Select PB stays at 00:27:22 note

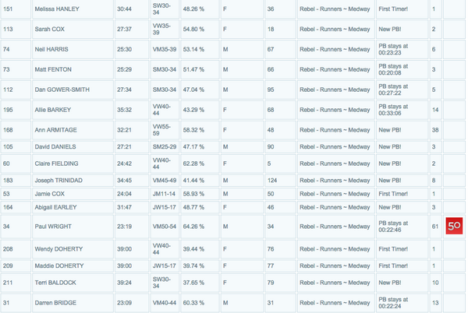(x=393, y=90)
